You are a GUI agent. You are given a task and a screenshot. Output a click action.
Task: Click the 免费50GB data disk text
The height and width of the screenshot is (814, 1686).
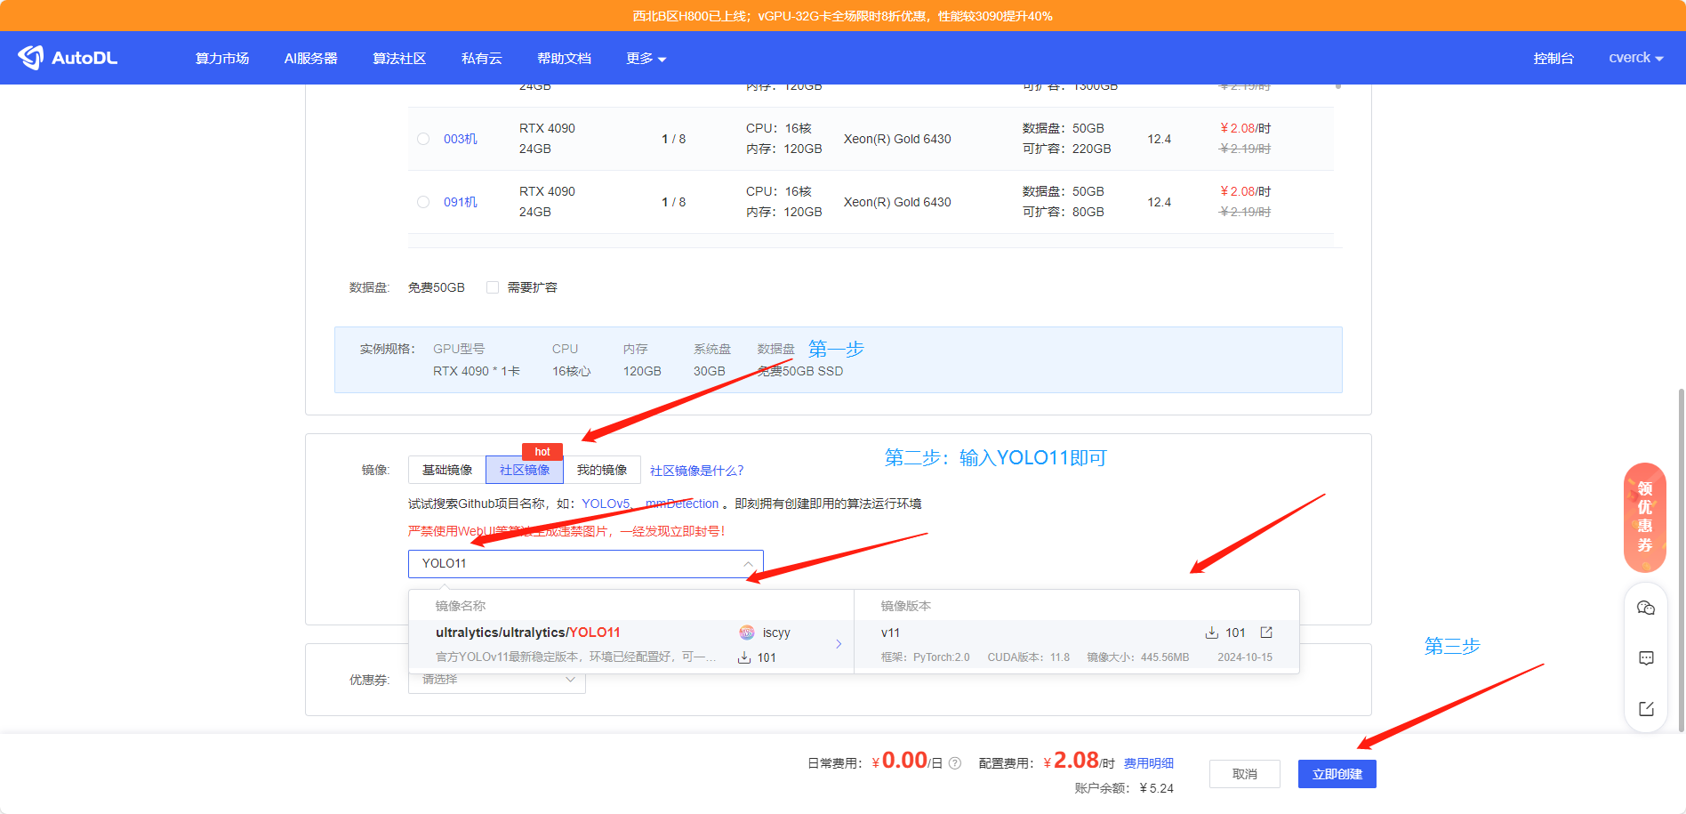[x=437, y=287]
